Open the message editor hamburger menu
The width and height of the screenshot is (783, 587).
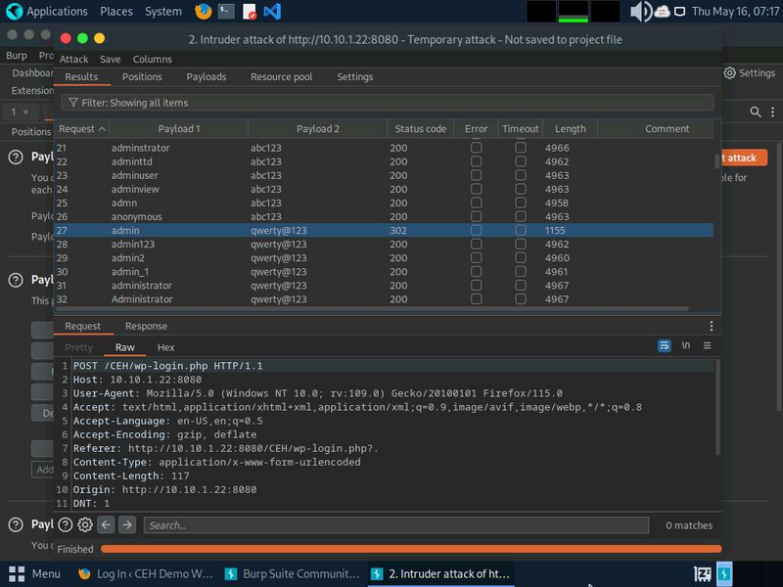(707, 345)
